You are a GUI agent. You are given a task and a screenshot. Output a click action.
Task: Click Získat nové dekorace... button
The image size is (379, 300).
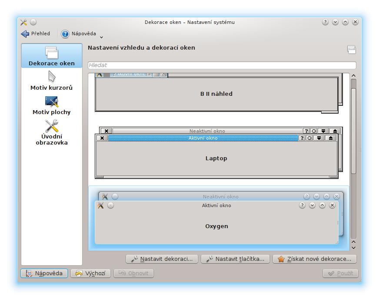(x=315, y=259)
